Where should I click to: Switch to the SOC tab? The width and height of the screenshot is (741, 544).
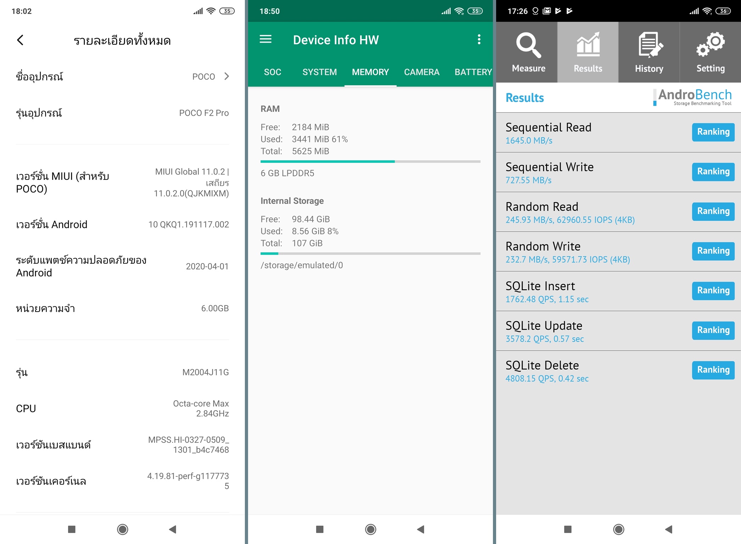[x=273, y=72]
